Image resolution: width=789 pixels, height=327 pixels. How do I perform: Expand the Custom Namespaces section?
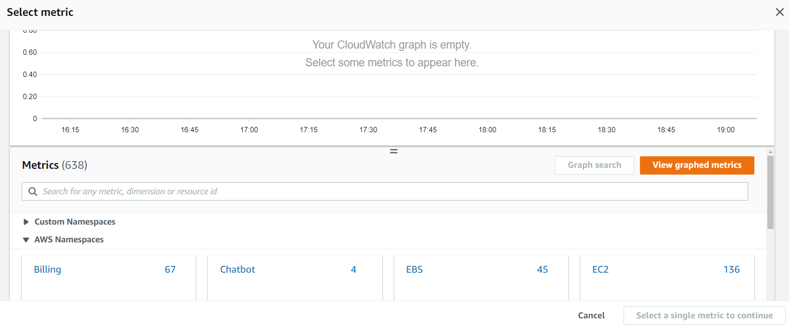75,222
